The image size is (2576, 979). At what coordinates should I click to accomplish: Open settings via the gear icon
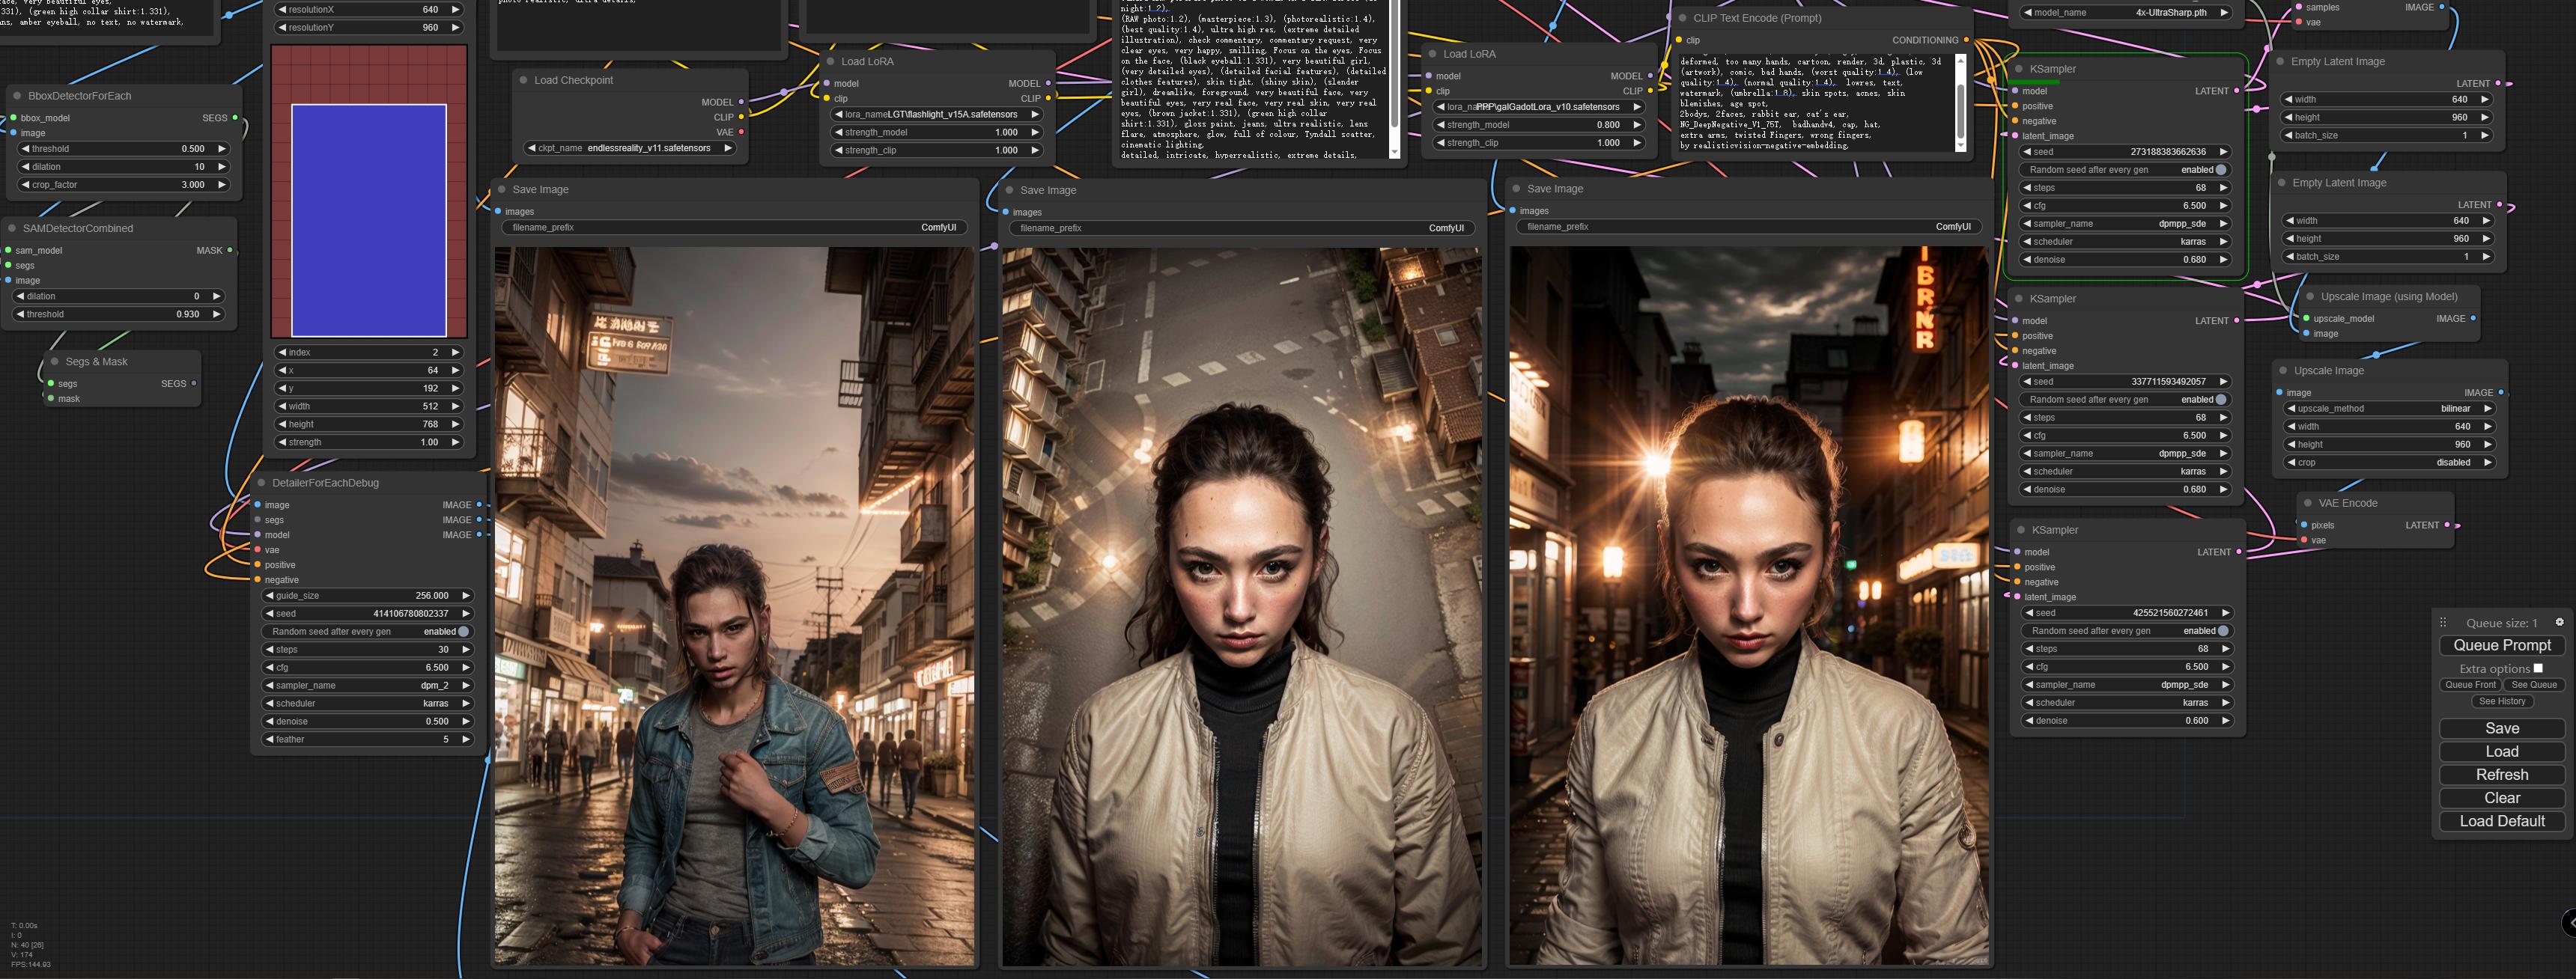2559,622
